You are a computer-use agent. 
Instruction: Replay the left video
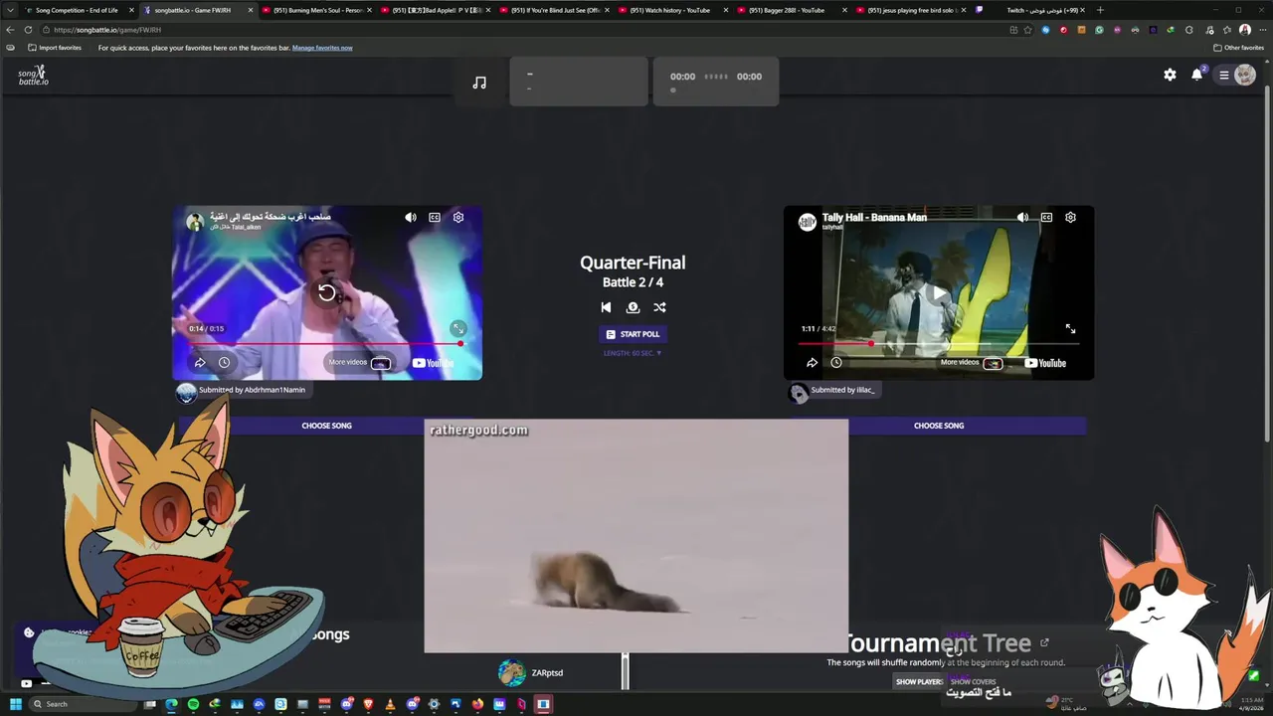[x=326, y=292]
